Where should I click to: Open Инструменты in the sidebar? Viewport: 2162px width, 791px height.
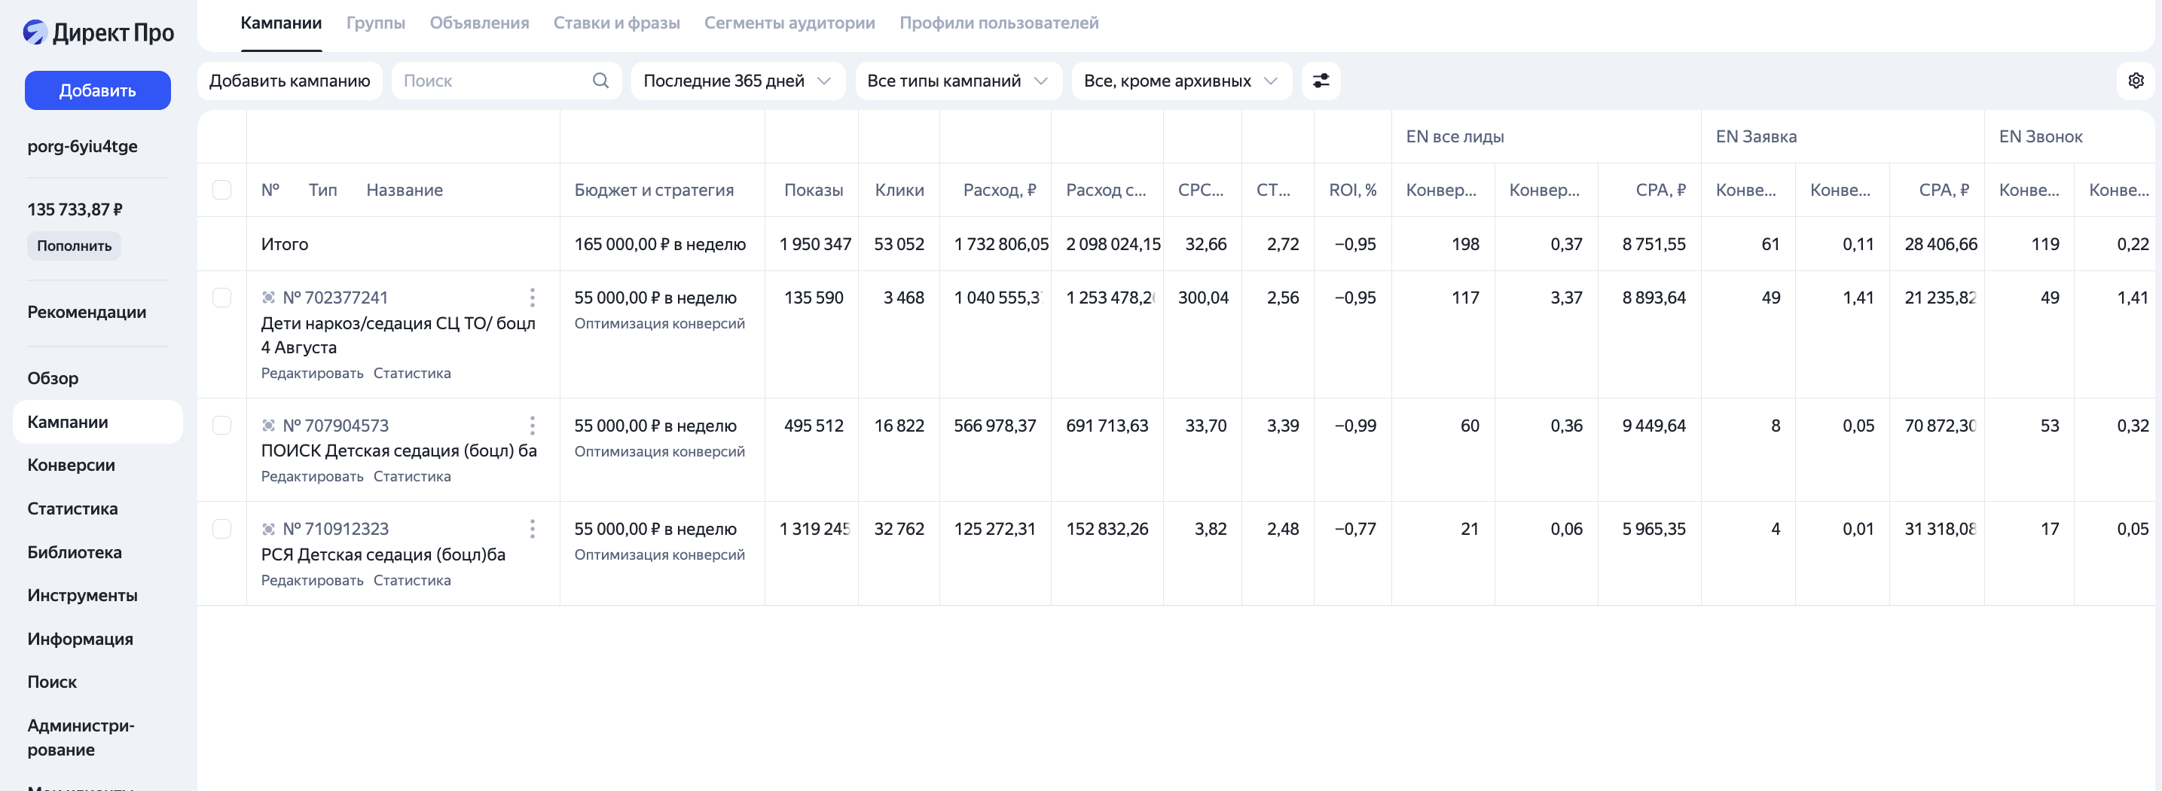(x=82, y=594)
